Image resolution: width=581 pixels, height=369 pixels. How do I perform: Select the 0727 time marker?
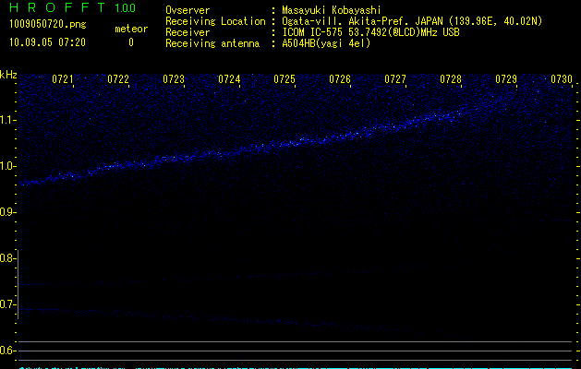pyautogui.click(x=395, y=79)
